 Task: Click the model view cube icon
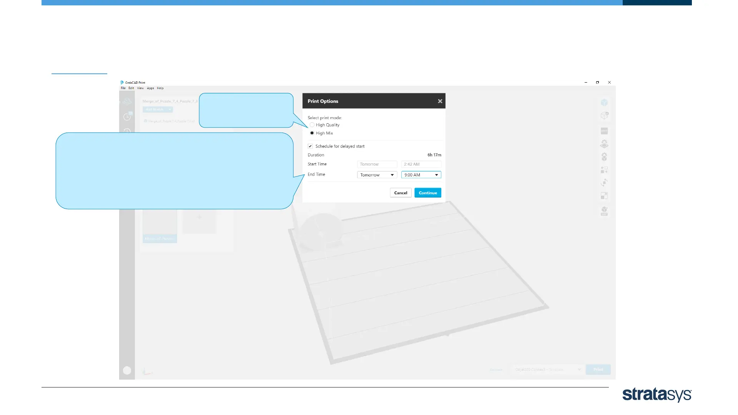(604, 103)
